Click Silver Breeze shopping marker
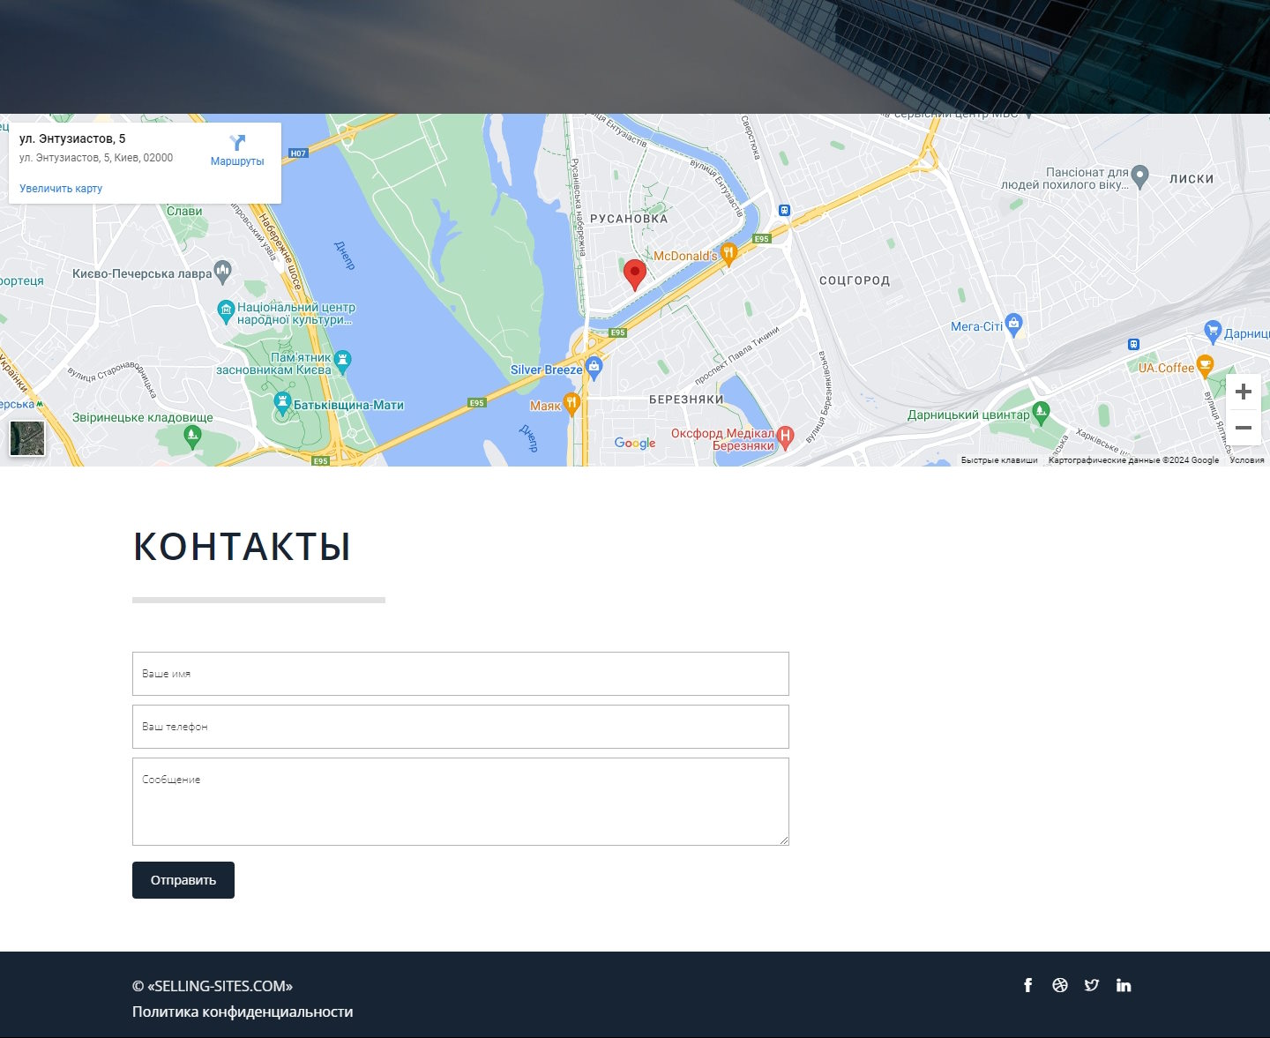This screenshot has width=1270, height=1038. click(x=594, y=368)
